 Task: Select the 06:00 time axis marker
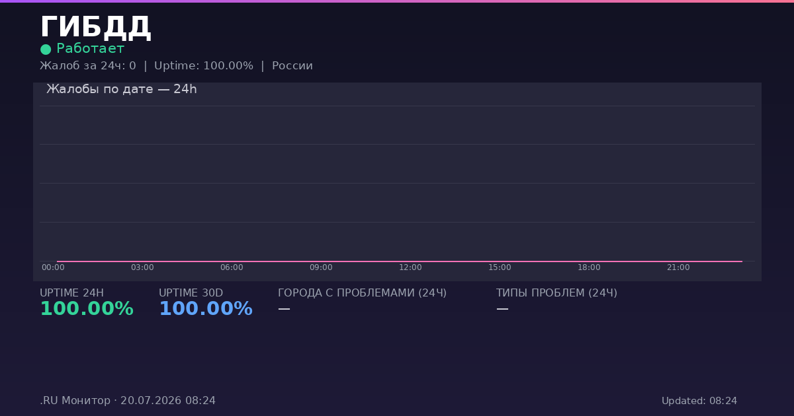(232, 267)
